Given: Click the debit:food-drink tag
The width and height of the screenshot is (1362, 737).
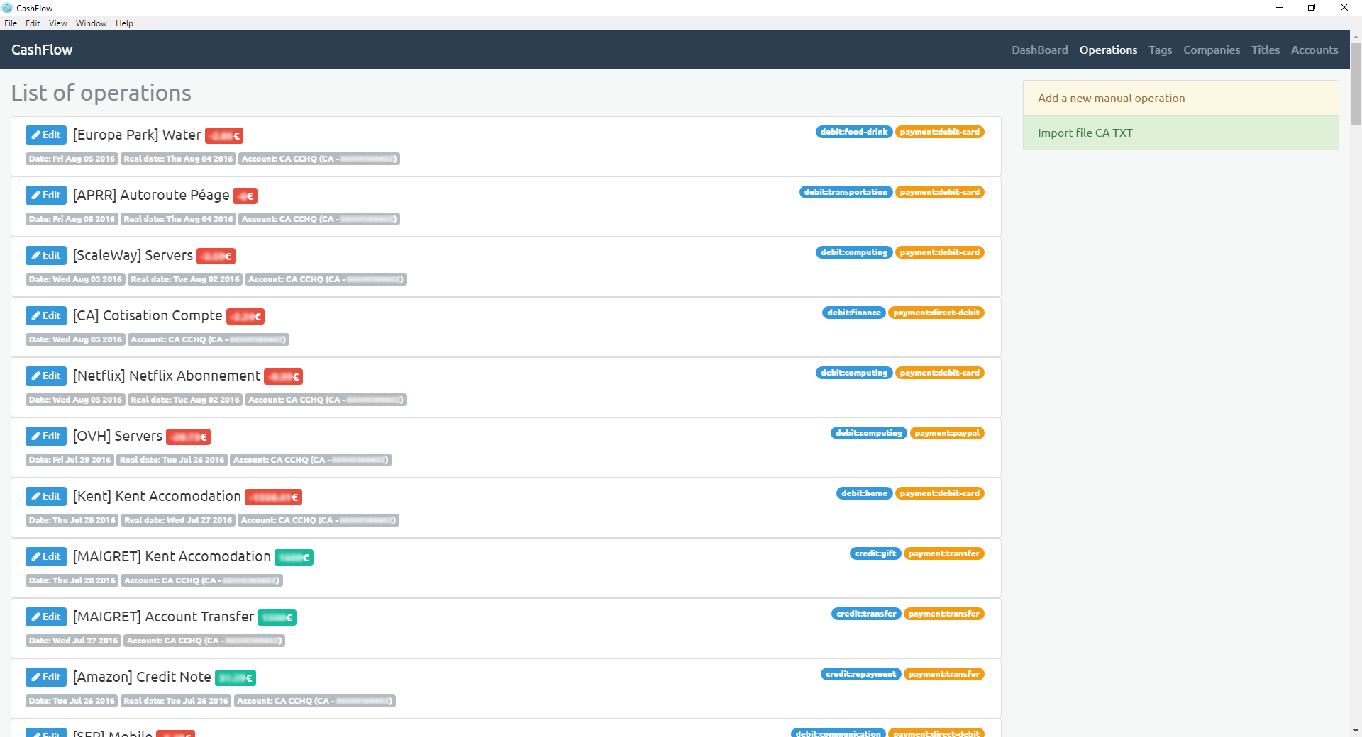Looking at the screenshot, I should coord(853,132).
